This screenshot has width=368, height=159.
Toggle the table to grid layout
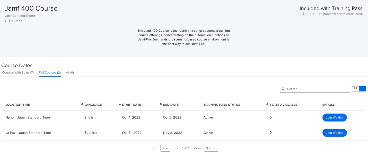355,89
